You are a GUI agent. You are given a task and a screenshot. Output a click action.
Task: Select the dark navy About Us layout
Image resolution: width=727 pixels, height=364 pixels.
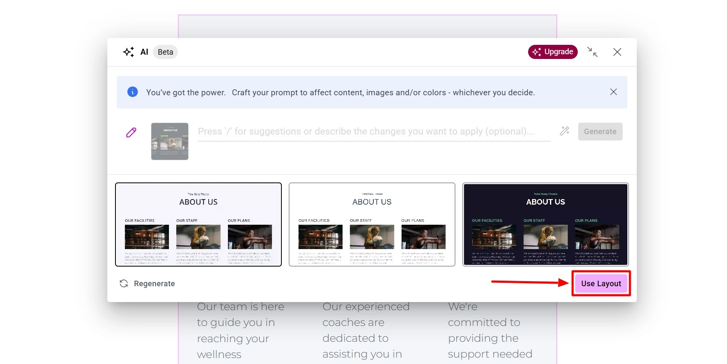coord(546,224)
